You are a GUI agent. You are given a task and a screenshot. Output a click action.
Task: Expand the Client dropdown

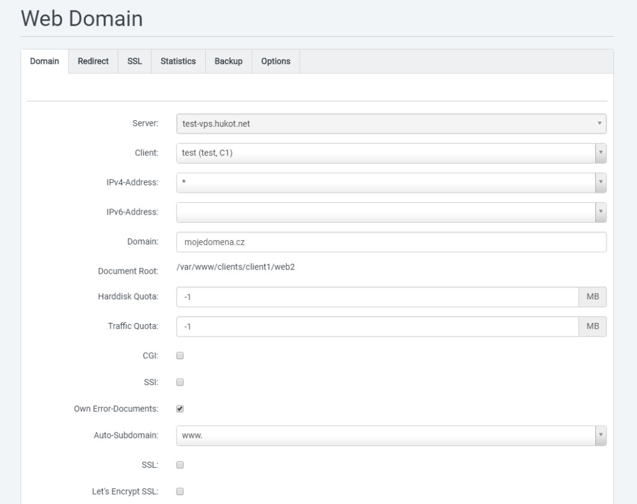click(x=391, y=153)
